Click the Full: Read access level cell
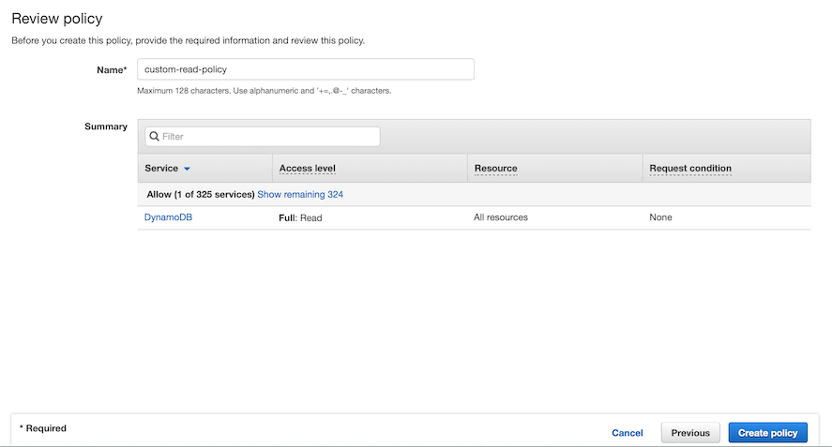832x447 pixels. point(301,217)
